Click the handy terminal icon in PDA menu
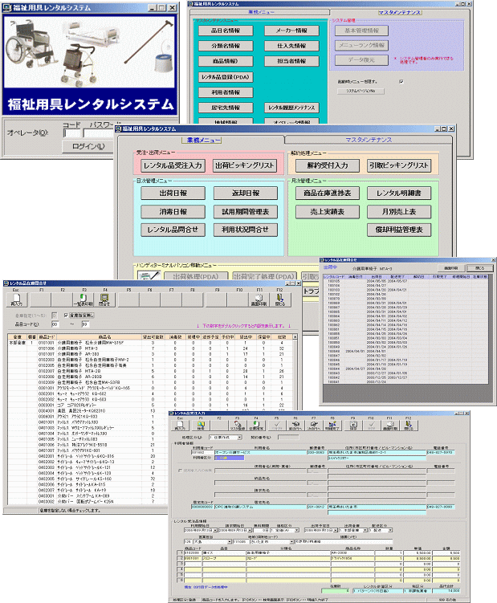Image resolution: width=497 pixels, height=603 pixels. (149, 275)
